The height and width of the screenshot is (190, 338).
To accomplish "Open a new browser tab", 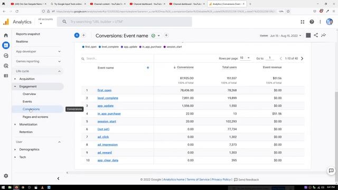I will [x=250, y=4].
